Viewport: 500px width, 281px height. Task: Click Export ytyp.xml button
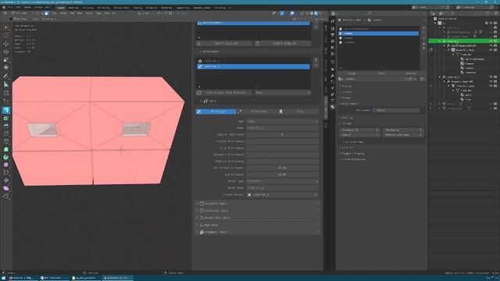point(283,43)
